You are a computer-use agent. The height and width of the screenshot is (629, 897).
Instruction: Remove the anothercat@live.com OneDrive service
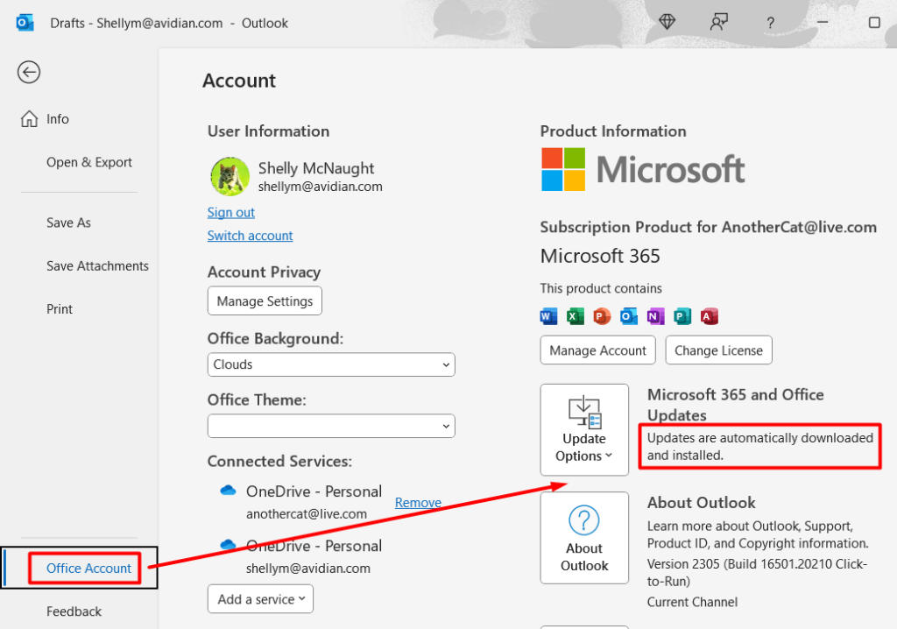pos(418,503)
